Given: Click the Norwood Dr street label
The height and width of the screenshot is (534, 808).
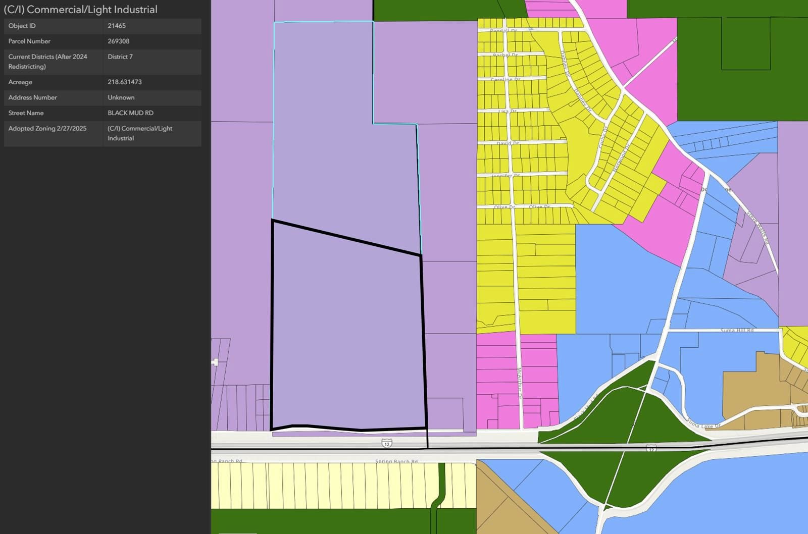Looking at the screenshot, I should click(621, 158).
